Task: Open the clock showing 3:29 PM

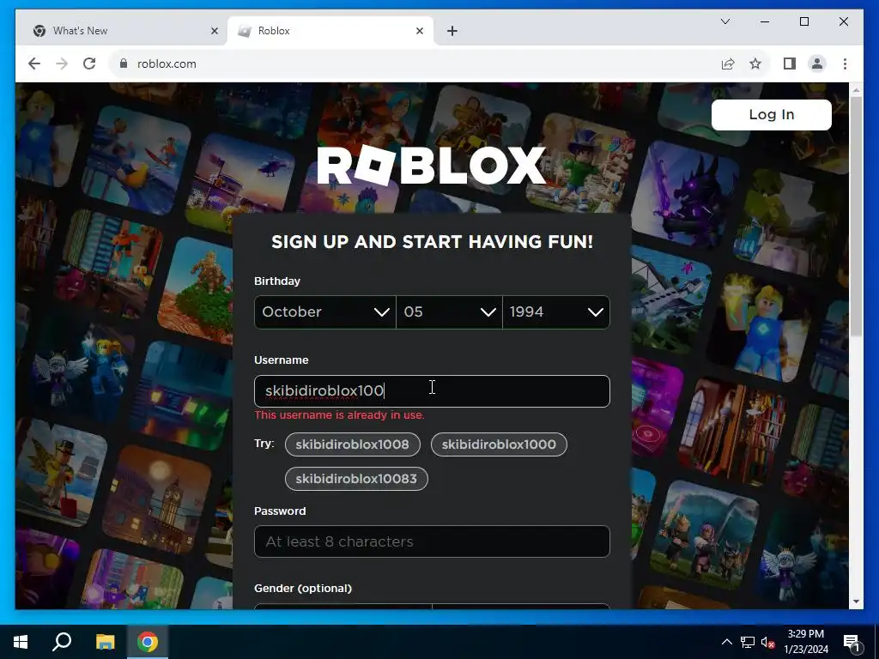Action: coord(805,642)
